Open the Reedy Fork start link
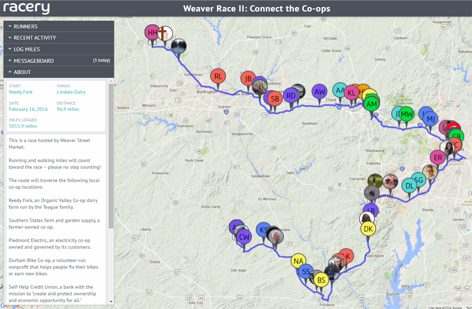This screenshot has width=472, height=309. coord(21,92)
